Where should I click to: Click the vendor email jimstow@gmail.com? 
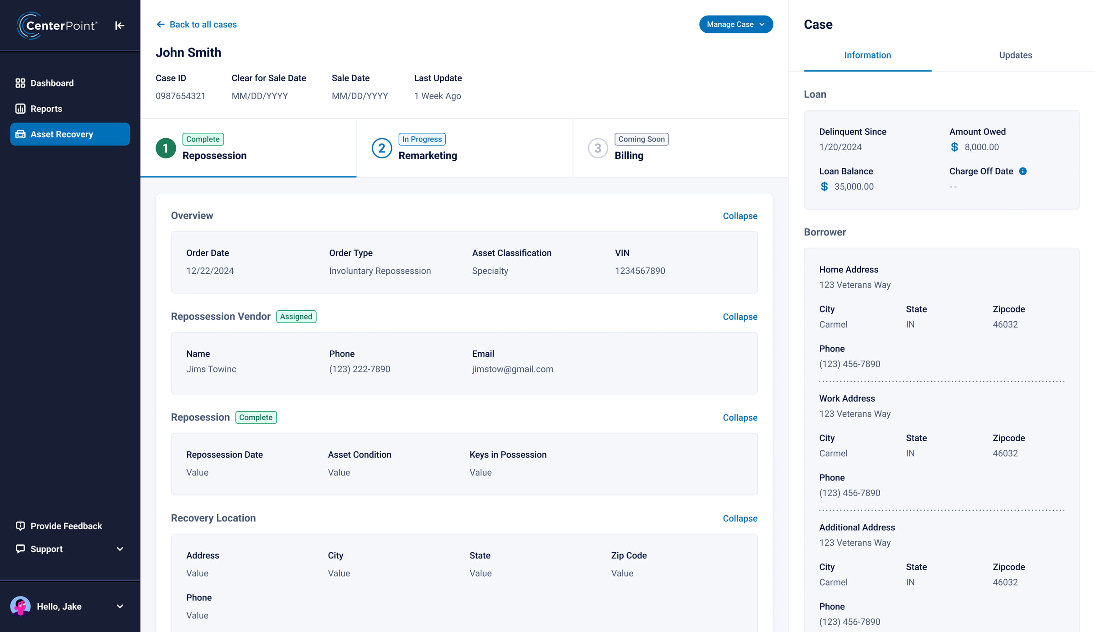[x=512, y=369]
